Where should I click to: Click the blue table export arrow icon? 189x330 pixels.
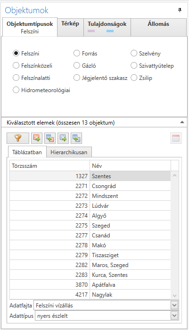pyautogui.click(x=63, y=138)
